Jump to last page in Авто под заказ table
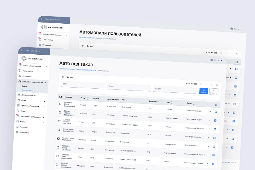Image resolution: width=255 pixels, height=170 pixels. click(x=217, y=85)
